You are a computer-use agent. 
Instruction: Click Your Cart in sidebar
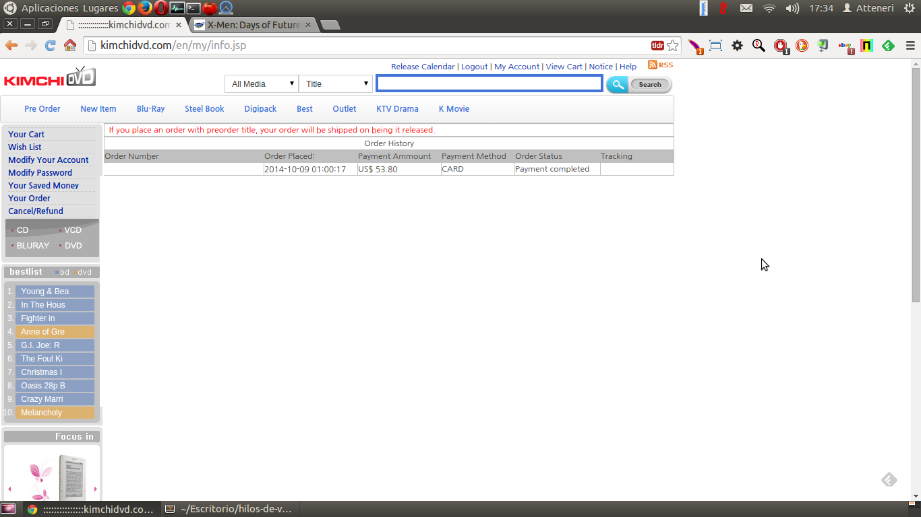click(26, 135)
